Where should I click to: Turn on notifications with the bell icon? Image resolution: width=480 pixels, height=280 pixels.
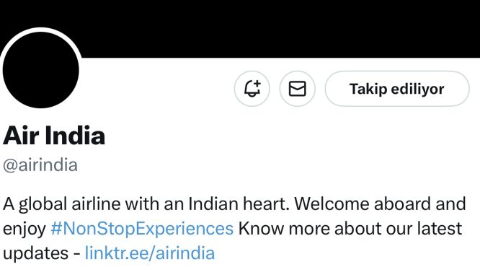click(252, 89)
